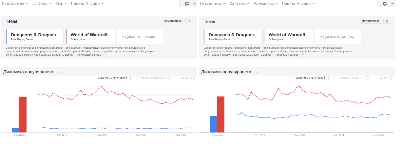The image size is (401, 144).
Task: Click the help icon after the left Сравнить с категорией
Action: (x=130, y=78)
